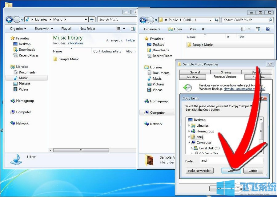The image size is (277, 197).
Task: Select Local Disk (C:) in the folder tree
Action: point(209,148)
